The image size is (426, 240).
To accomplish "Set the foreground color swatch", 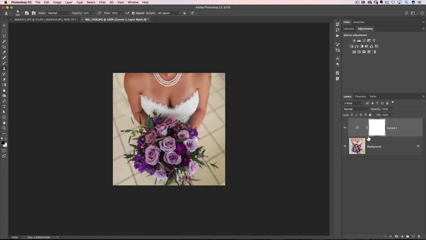I will pyautogui.click(x=3, y=143).
